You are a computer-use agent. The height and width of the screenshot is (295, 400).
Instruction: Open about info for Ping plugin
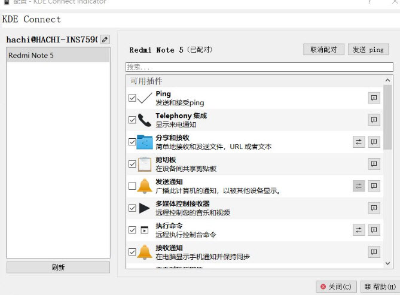[x=374, y=98]
